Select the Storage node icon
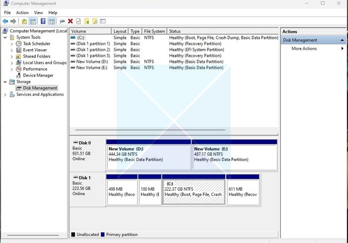348x243 pixels. 12,82
